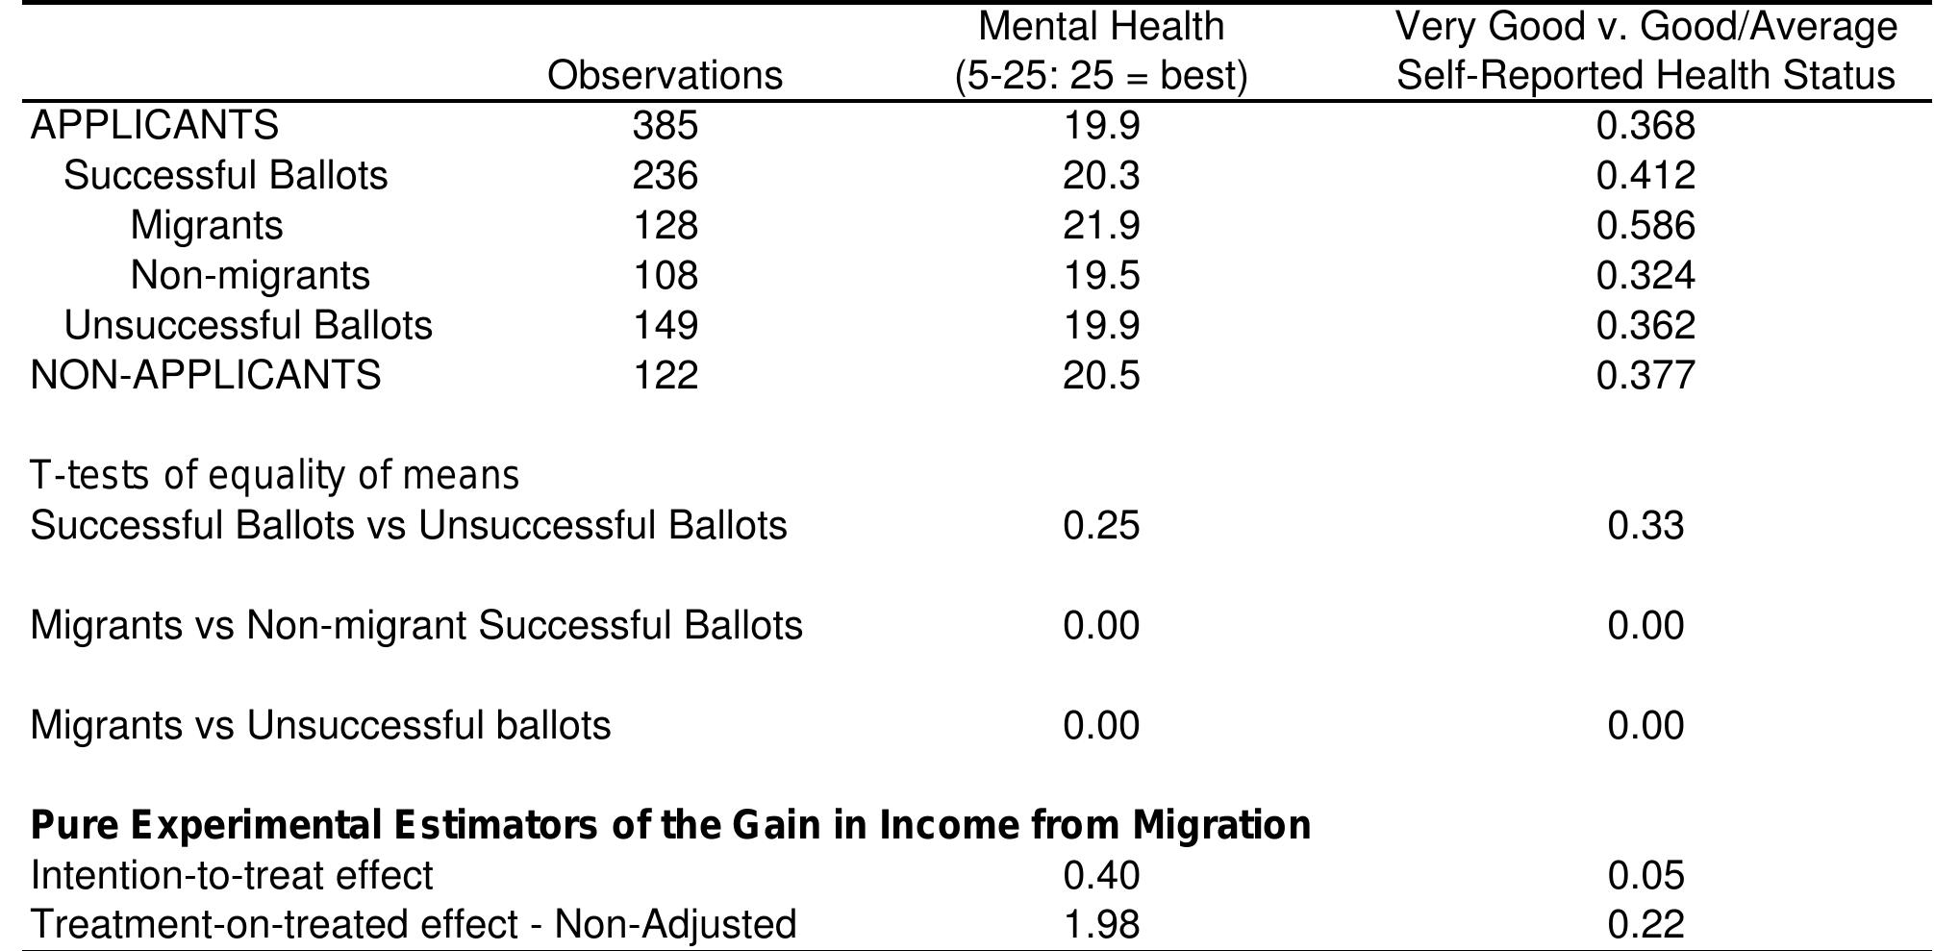
Task: Click the Non-migrants row label
Action: click(x=250, y=275)
